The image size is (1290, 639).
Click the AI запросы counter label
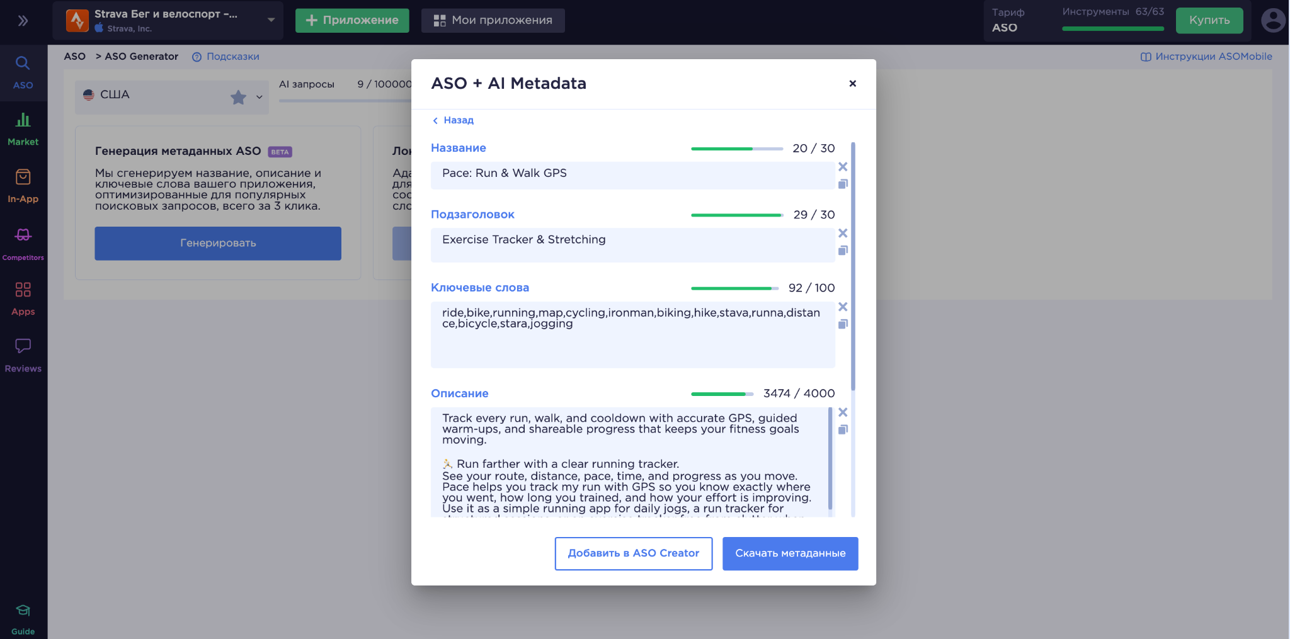307,84
